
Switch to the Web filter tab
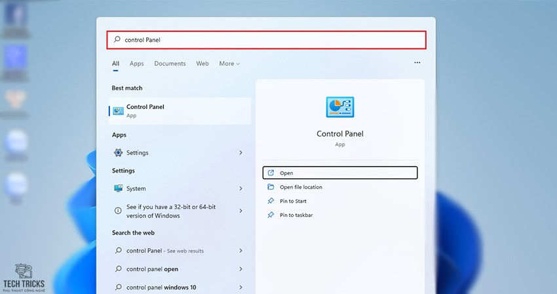pos(202,63)
